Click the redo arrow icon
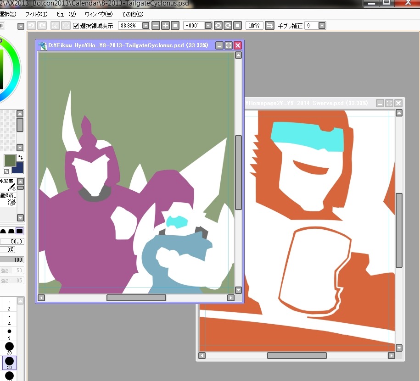 pyautogui.click(x=42, y=26)
